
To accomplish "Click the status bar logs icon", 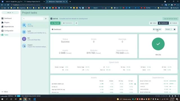I will [15, 96].
